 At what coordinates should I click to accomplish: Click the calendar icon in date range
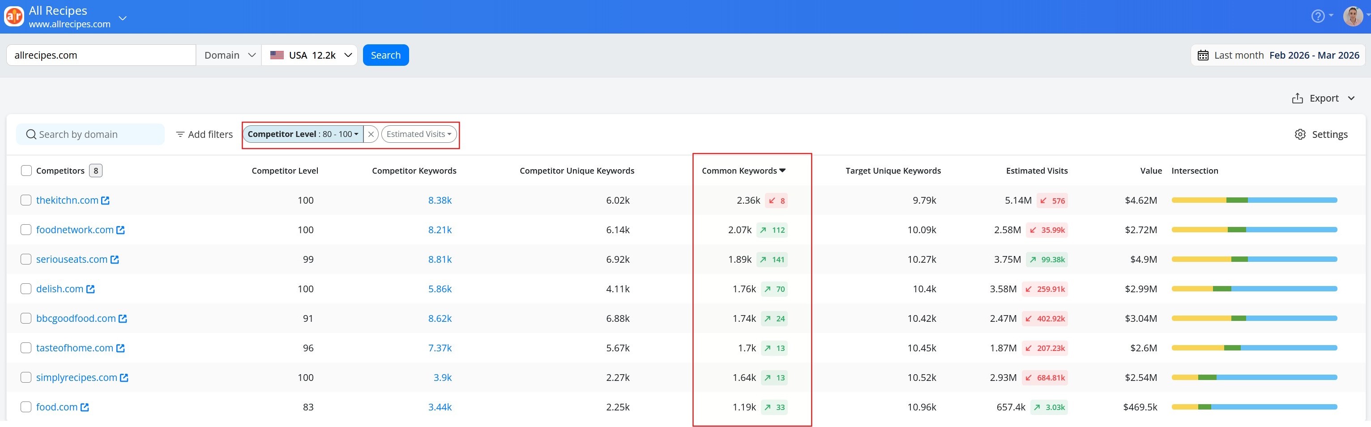pos(1203,55)
